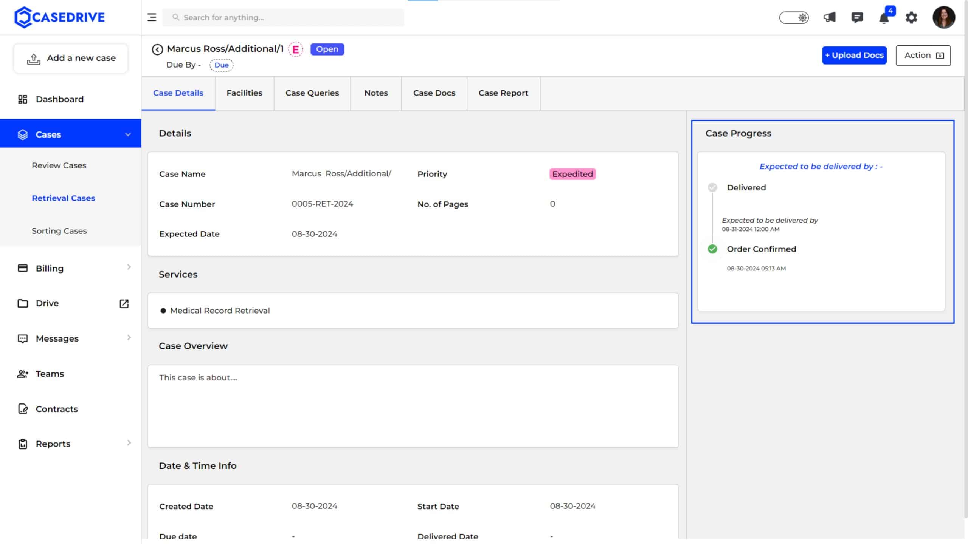Click Add a new case button
Screen dimensions: 968x544
pyautogui.click(x=71, y=58)
